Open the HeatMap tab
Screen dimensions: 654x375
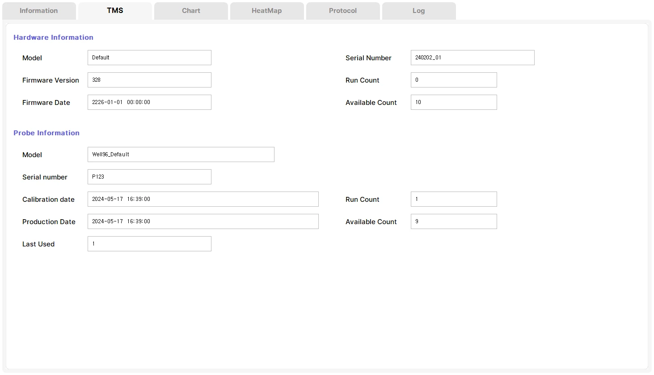(x=267, y=11)
